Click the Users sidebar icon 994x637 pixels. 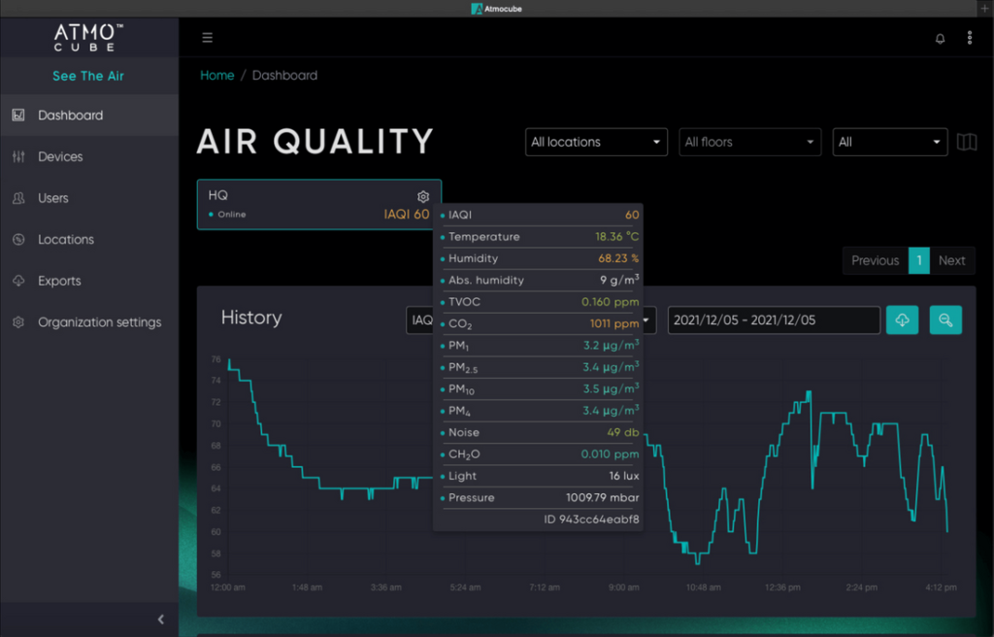[18, 198]
